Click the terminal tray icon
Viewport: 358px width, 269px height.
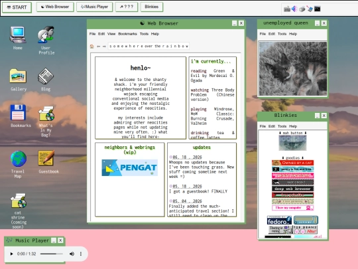(318, 9)
